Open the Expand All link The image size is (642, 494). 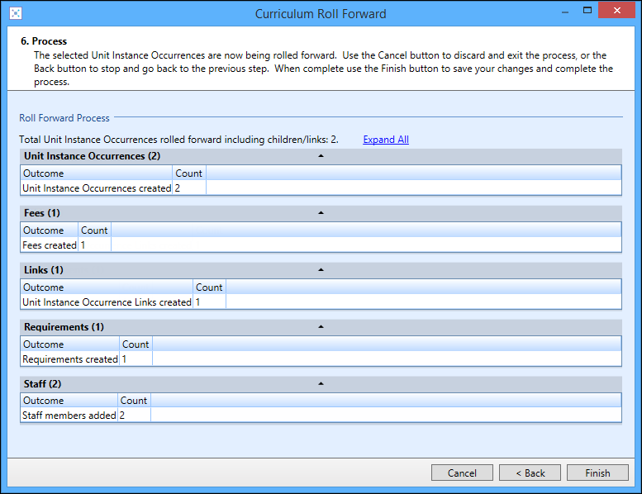(x=386, y=140)
